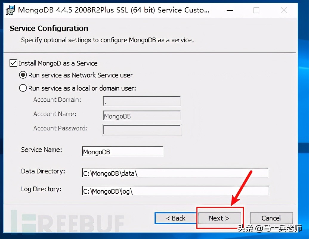Cancel the MongoDB installation

[x=271, y=218]
